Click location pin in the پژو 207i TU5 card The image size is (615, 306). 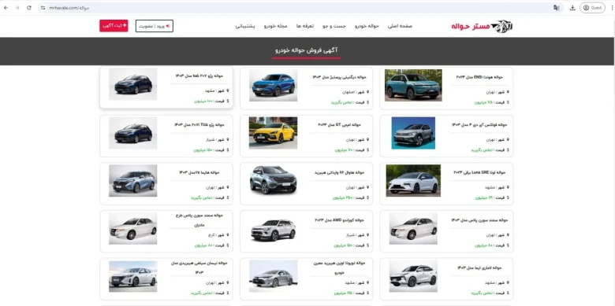tap(228, 140)
